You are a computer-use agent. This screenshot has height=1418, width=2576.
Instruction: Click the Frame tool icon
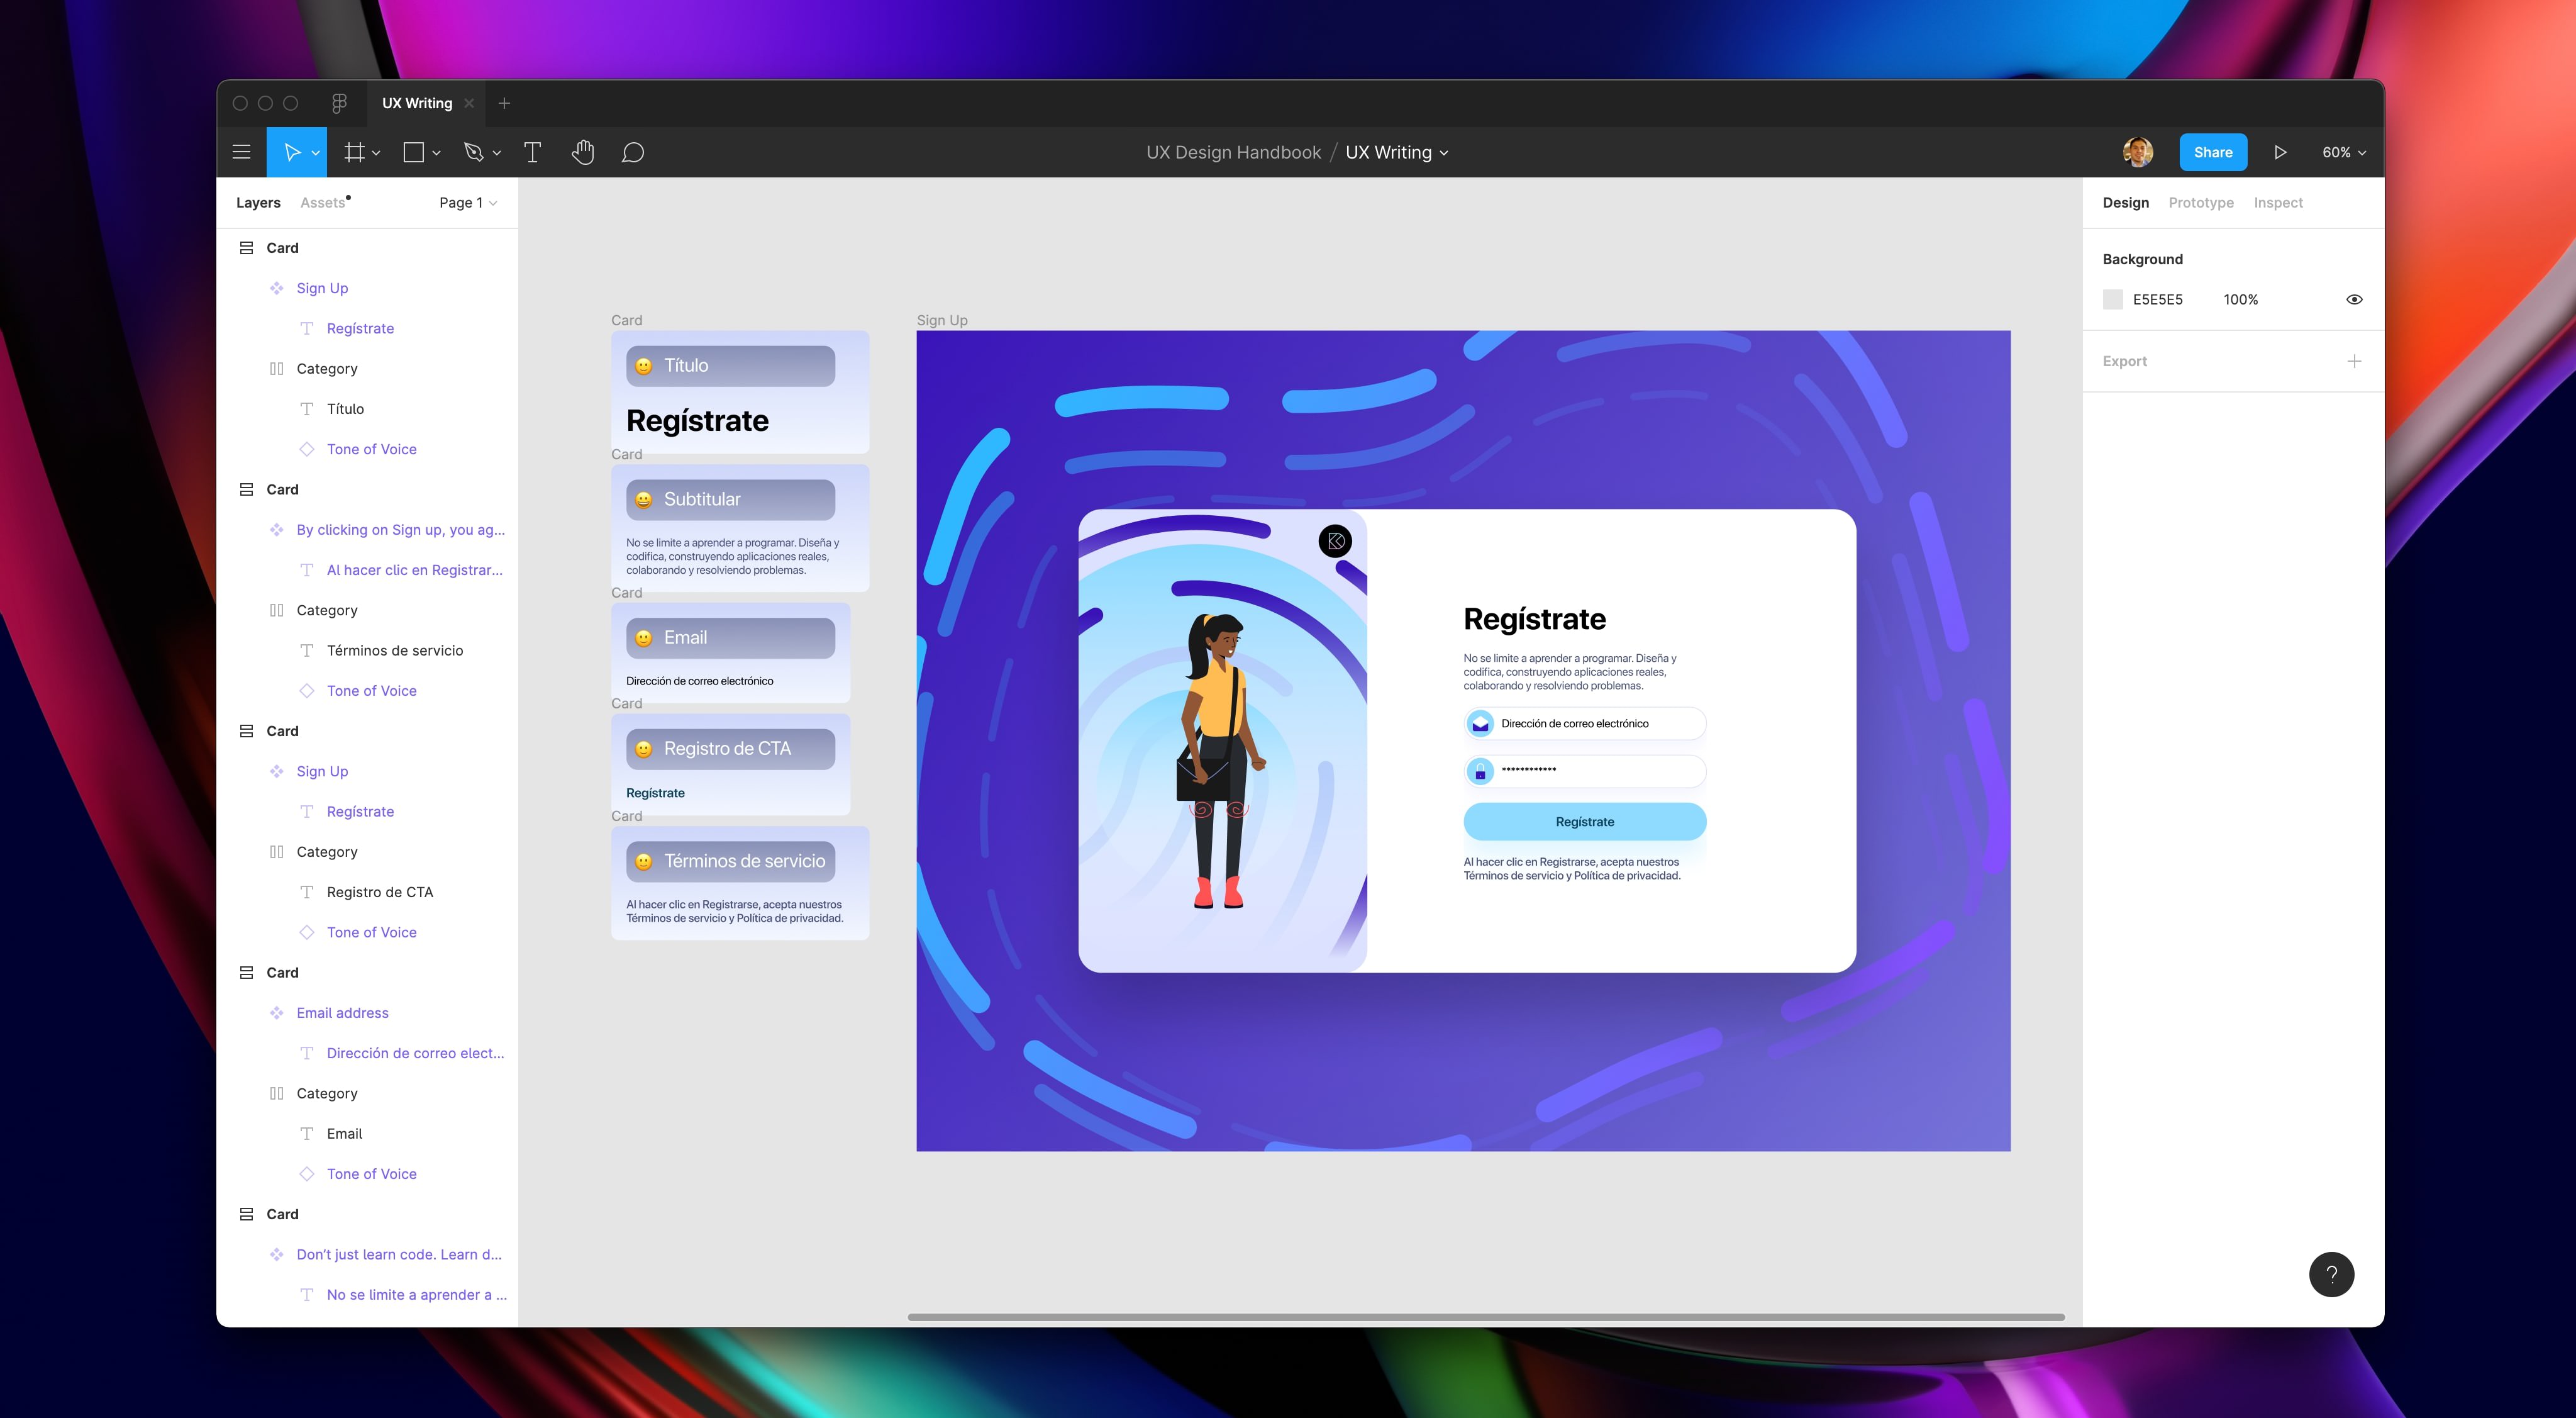pos(354,152)
